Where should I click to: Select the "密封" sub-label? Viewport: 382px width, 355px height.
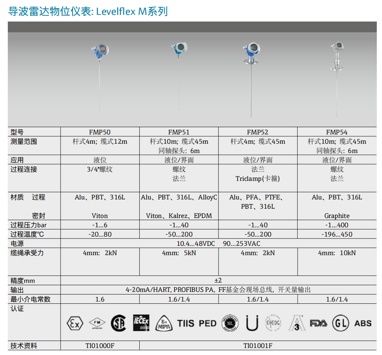(39, 216)
